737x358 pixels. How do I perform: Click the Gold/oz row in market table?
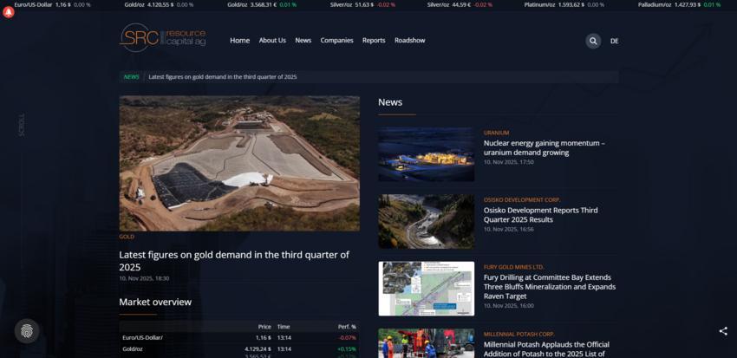[239, 349]
